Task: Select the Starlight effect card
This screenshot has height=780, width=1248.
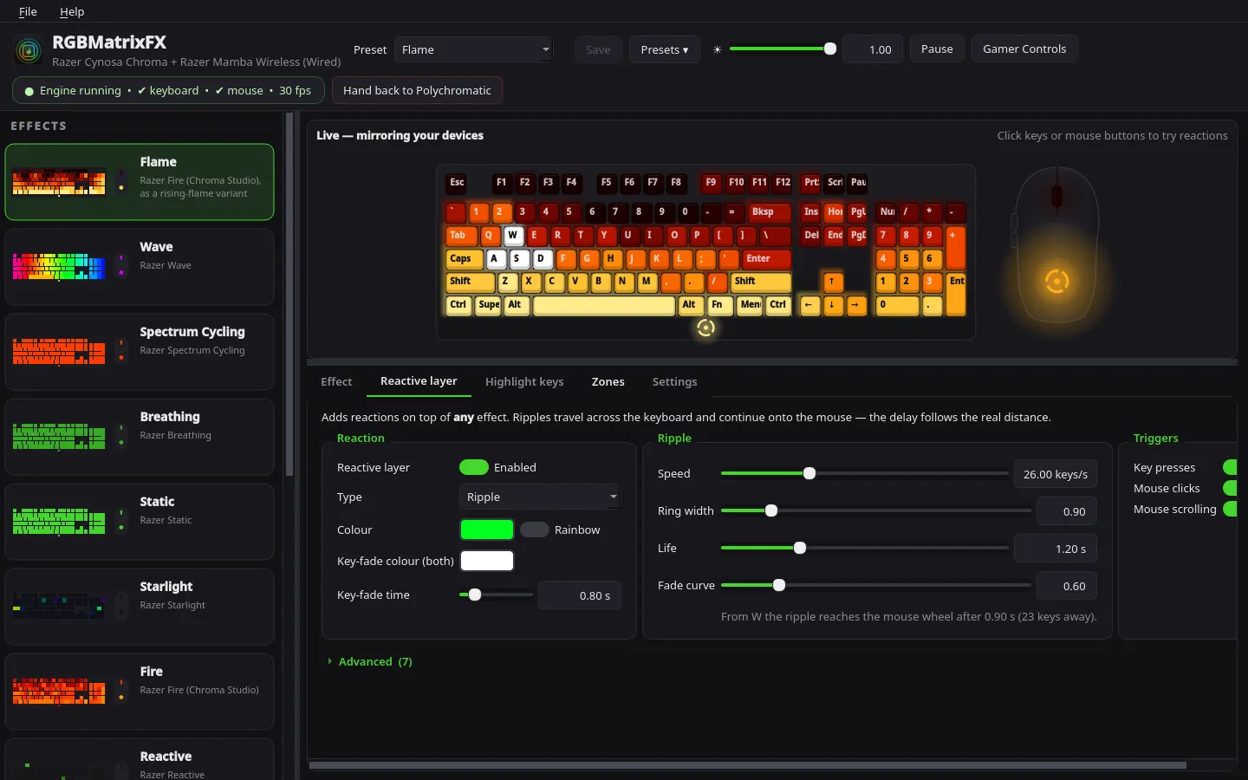Action: point(140,607)
